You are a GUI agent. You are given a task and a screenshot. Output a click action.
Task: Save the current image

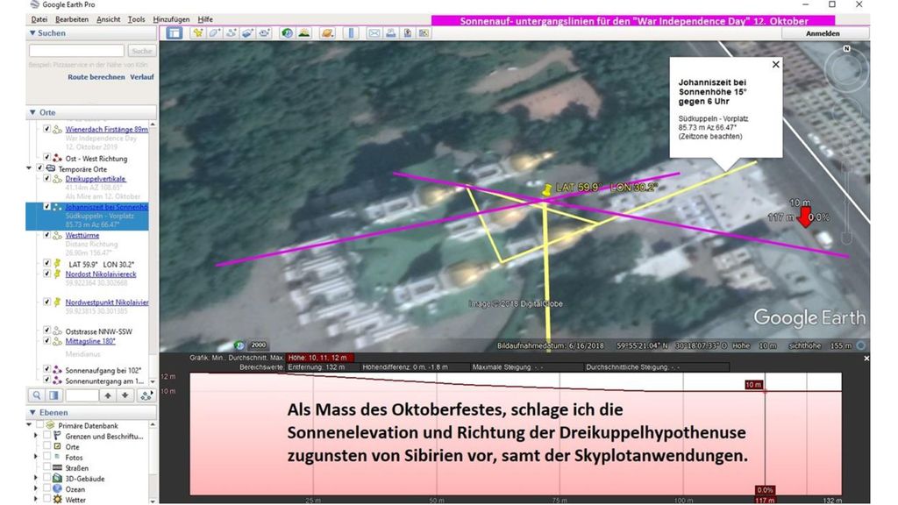coord(407,33)
